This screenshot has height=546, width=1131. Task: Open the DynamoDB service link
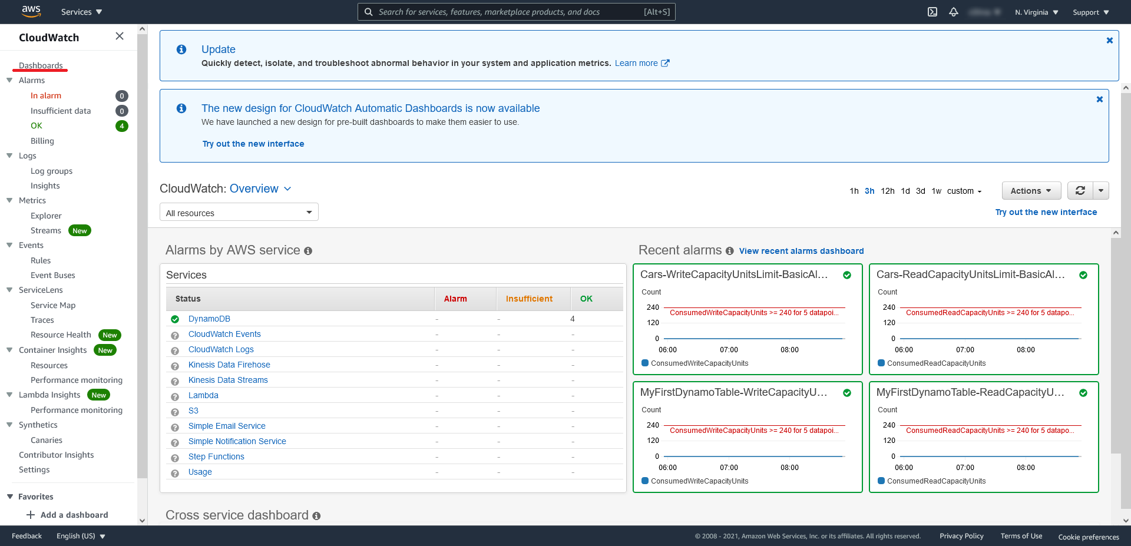(x=209, y=319)
